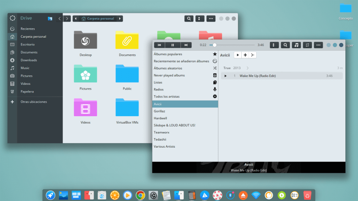Click the right arrow of the path bar
Image resolution: width=358 pixels, height=201 pixels.
(x=120, y=19)
